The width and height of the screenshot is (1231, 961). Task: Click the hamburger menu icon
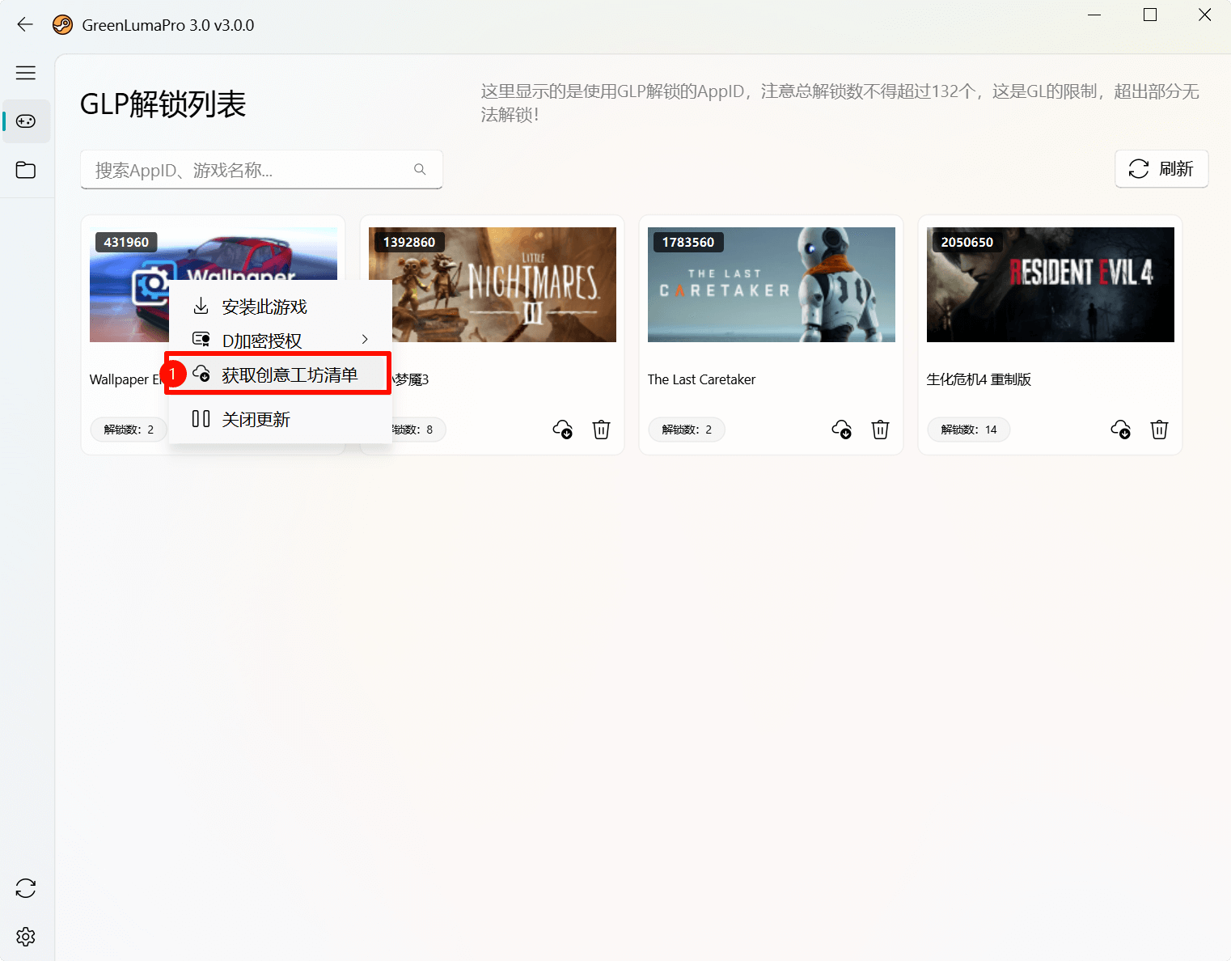coord(26,73)
